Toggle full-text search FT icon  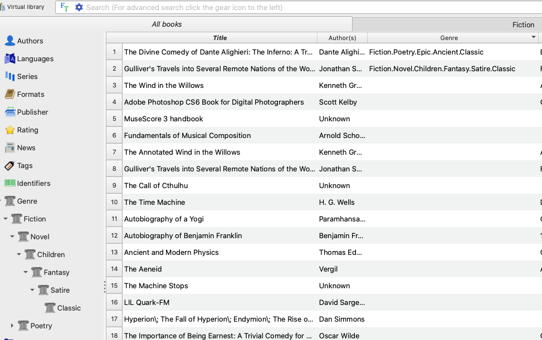point(65,7)
